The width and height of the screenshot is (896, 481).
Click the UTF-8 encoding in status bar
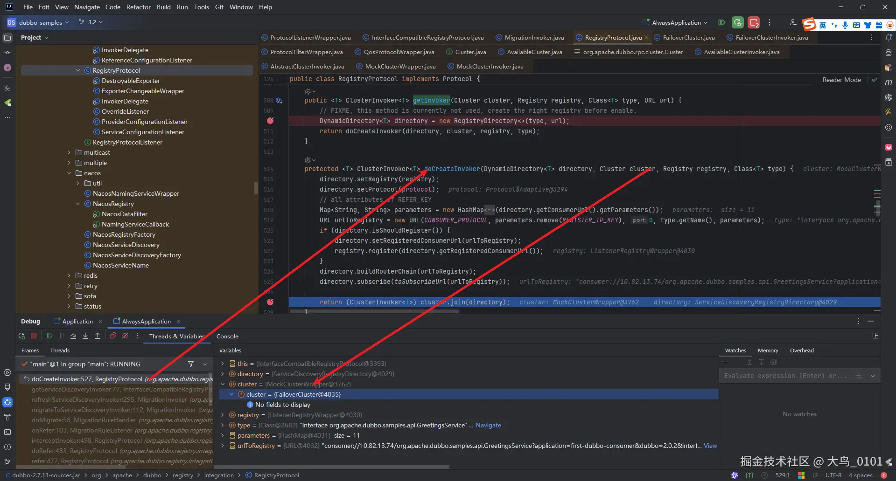833,475
